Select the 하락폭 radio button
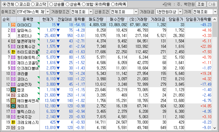Screen dimensions: 219x132 point(113,4)
